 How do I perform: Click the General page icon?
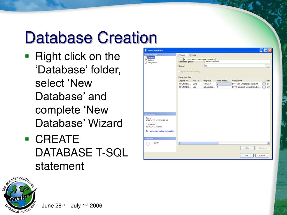(146, 57)
